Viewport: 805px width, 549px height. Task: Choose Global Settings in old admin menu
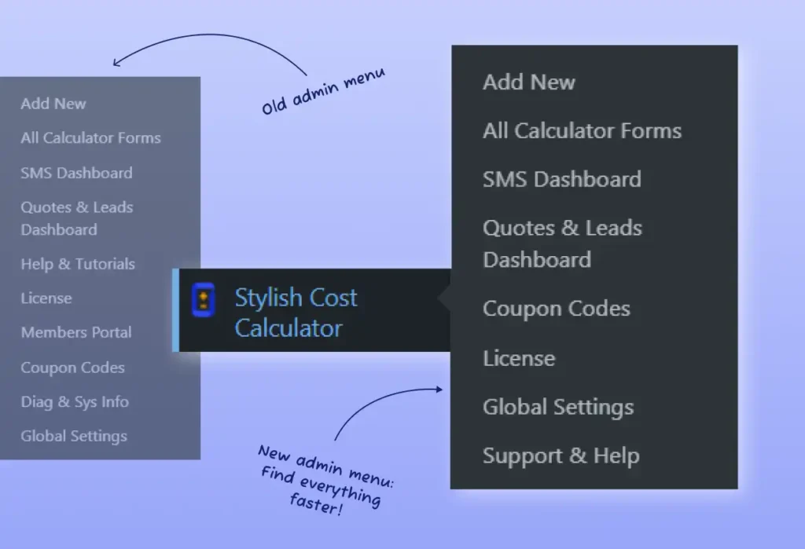pyautogui.click(x=74, y=436)
